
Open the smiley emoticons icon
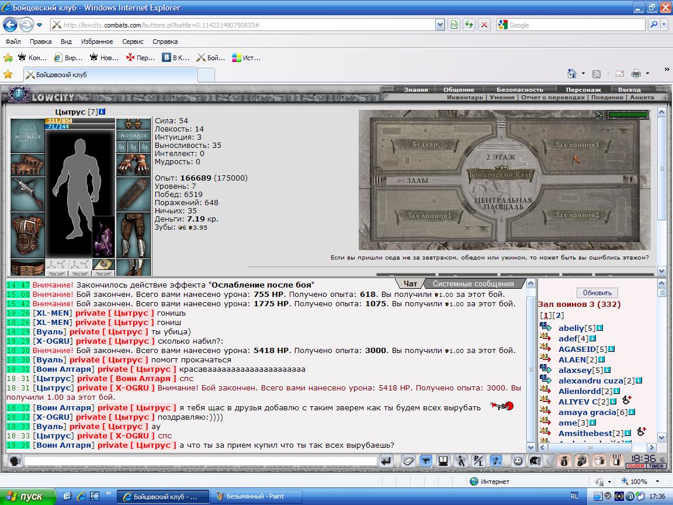click(518, 461)
